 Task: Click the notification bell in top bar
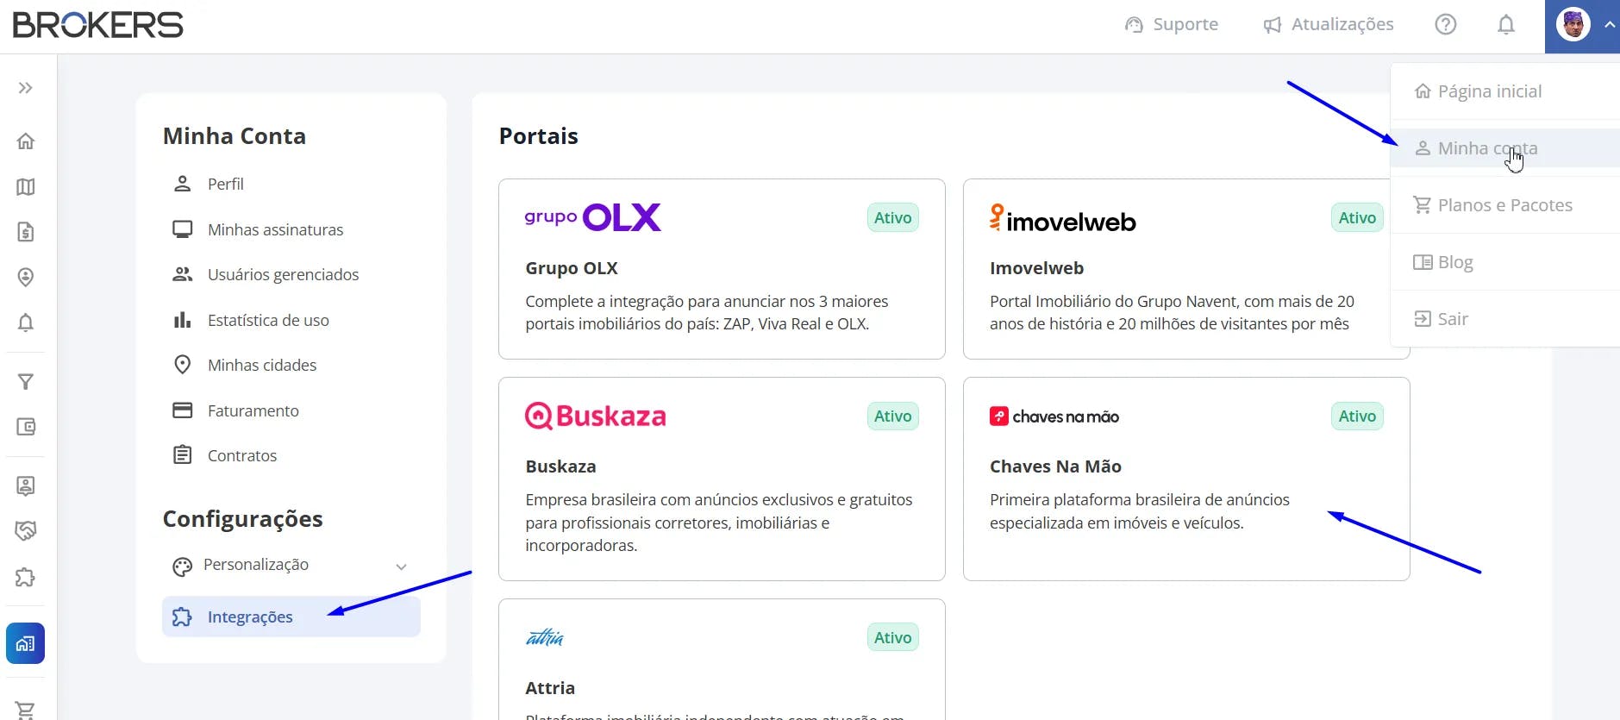1505,25
